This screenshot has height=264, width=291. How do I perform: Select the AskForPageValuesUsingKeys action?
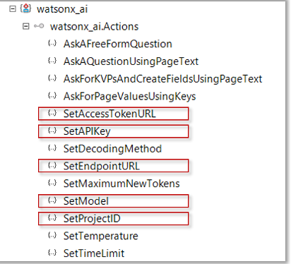(x=130, y=97)
